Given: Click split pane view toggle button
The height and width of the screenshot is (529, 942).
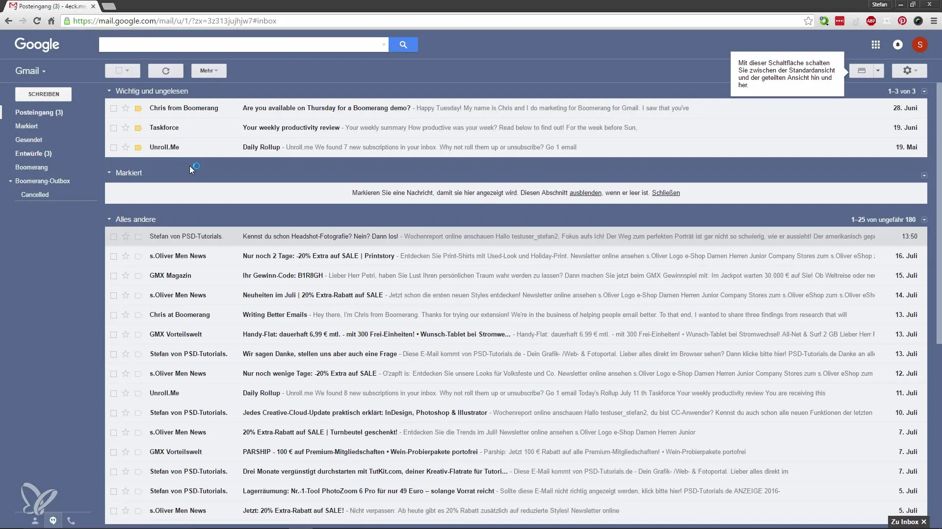Looking at the screenshot, I should tap(862, 71).
